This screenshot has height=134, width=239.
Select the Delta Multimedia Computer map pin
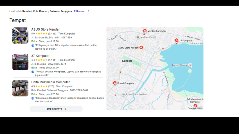coord(195,106)
